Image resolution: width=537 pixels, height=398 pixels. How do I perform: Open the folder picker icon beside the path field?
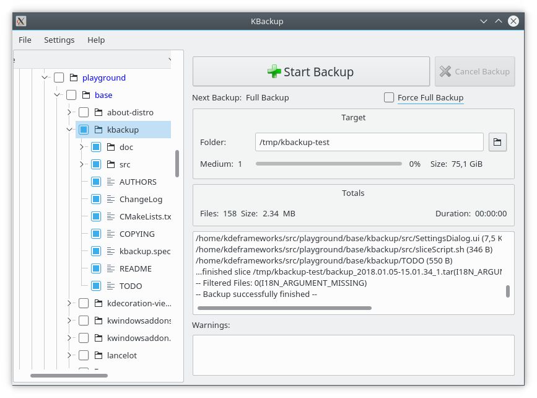497,142
